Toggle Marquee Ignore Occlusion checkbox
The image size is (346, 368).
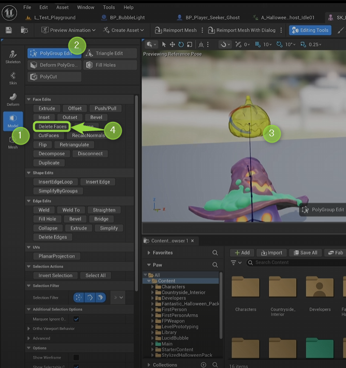[76, 319]
